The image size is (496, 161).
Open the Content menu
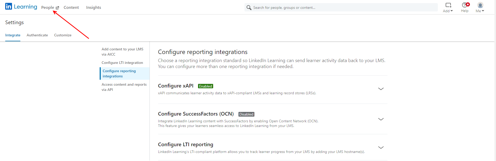tap(71, 8)
